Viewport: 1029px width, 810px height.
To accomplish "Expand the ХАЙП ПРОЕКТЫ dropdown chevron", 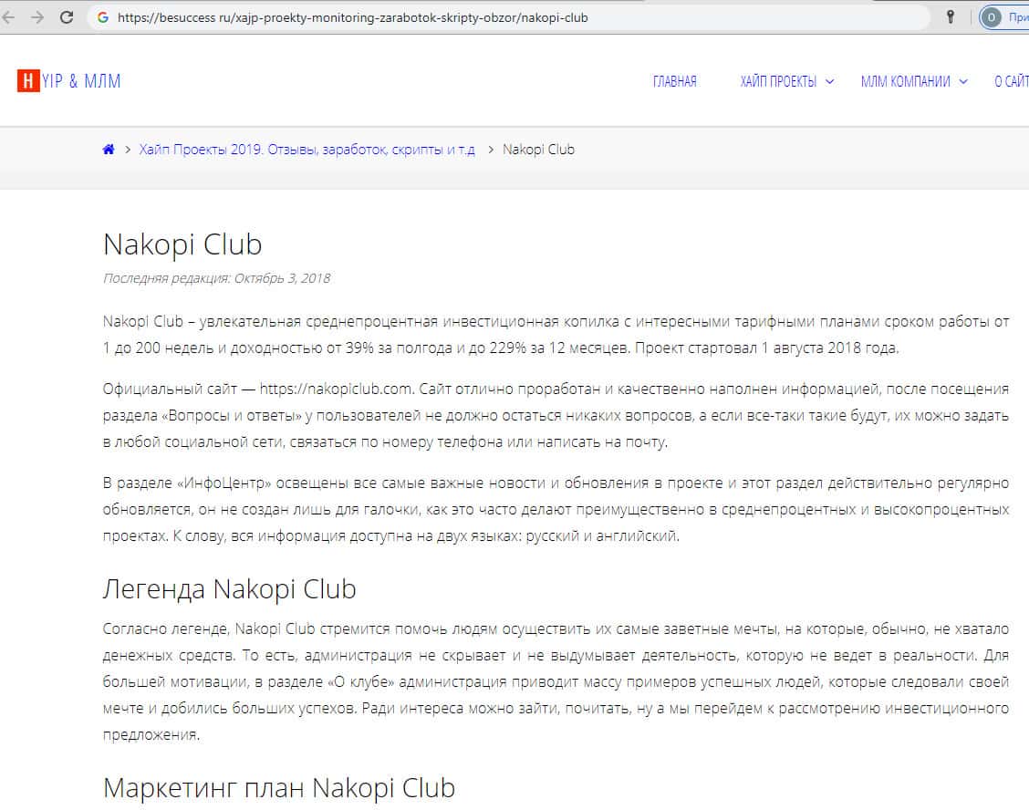I will [x=829, y=81].
